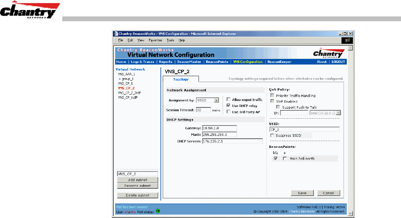This screenshot has height=218, width=401.
Task: Click LOGOUT link
Action: (338, 62)
